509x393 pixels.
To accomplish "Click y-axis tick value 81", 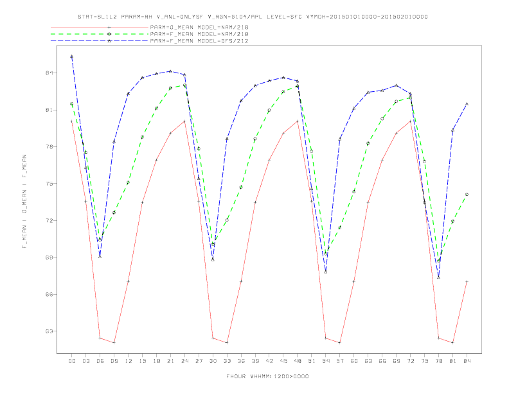I will (x=49, y=110).
